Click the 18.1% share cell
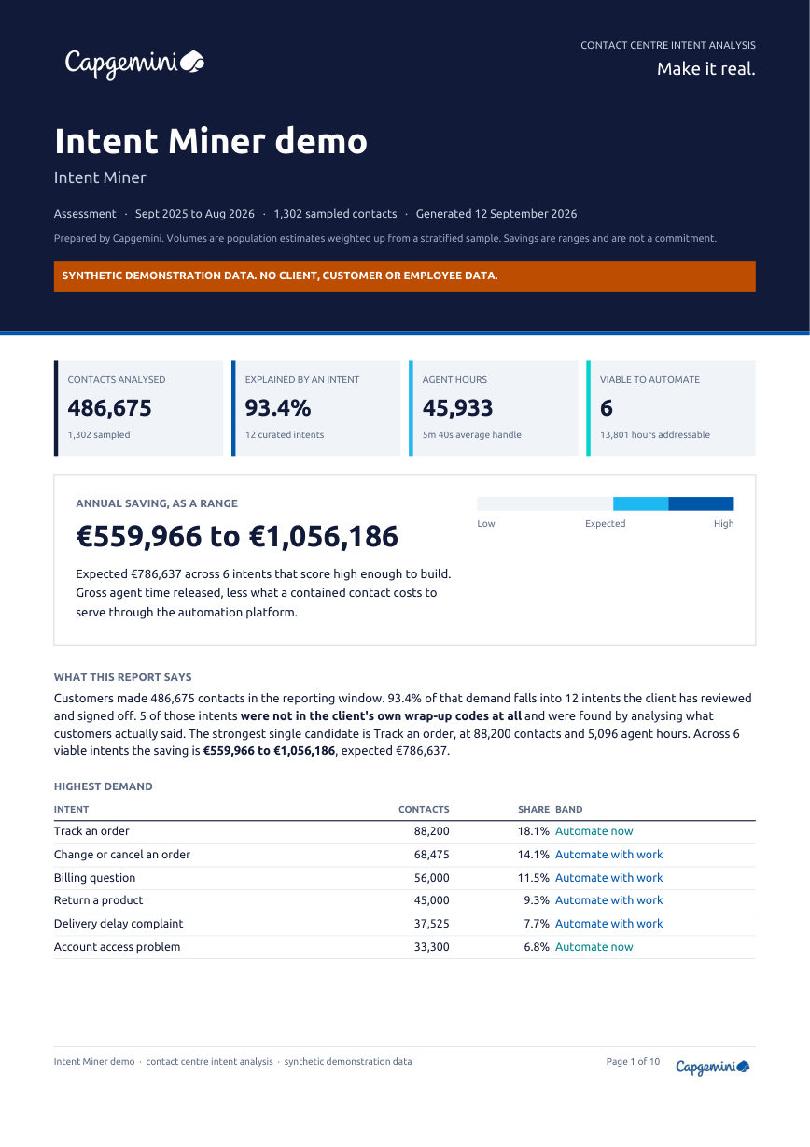Screen dimensions: 810x1147 (534, 831)
